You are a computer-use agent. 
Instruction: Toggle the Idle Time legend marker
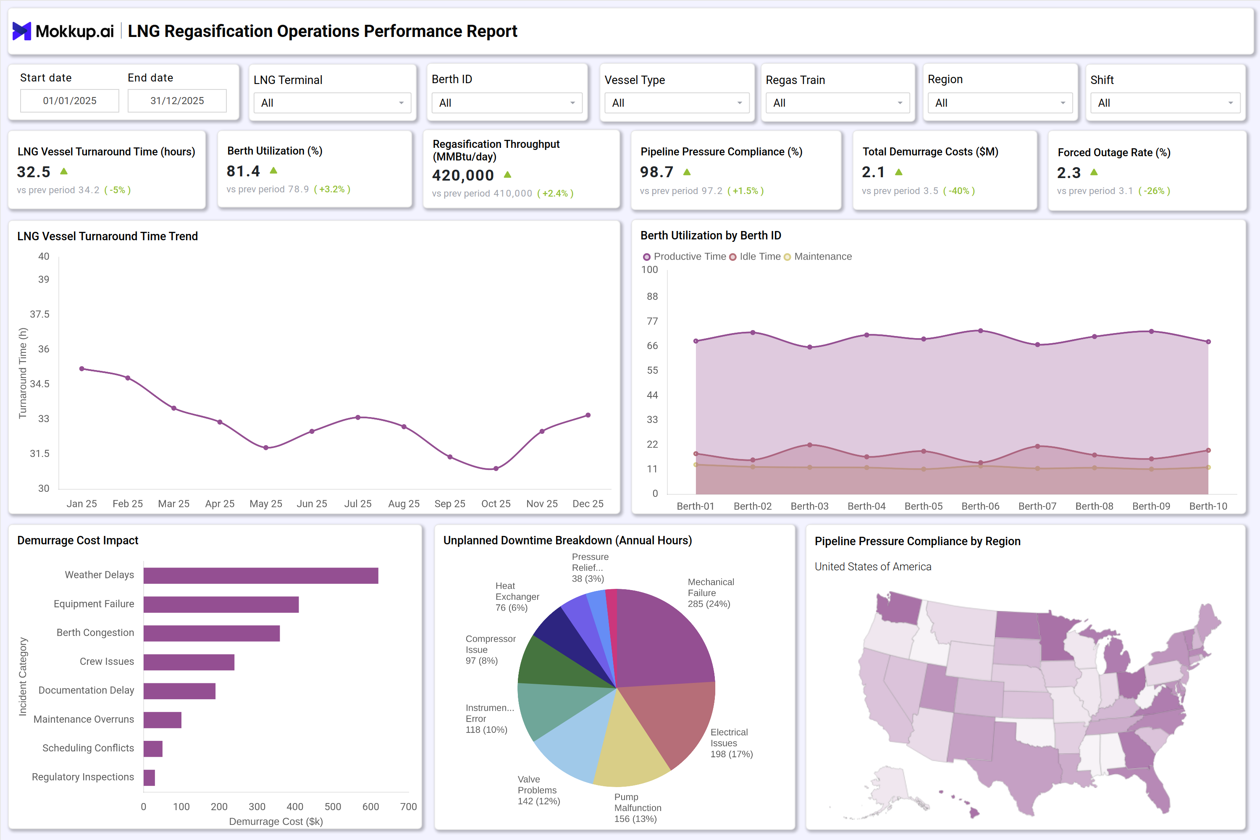coord(733,257)
